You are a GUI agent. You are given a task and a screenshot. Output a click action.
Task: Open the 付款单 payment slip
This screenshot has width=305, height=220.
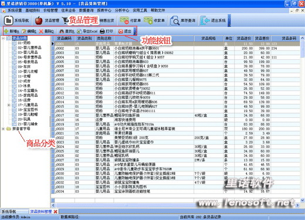[x=130, y=21]
